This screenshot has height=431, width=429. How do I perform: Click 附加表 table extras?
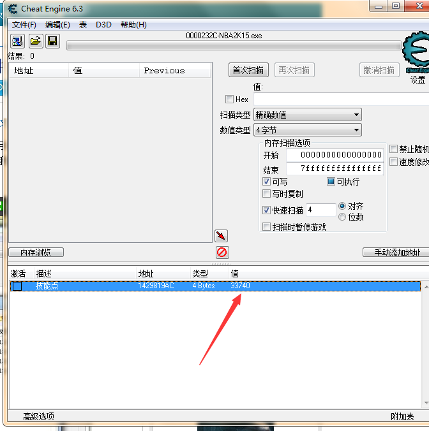(402, 416)
